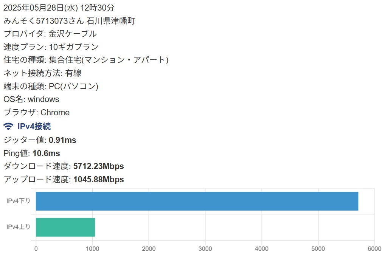Click the IPv4下り chart axis label

[x=18, y=201]
